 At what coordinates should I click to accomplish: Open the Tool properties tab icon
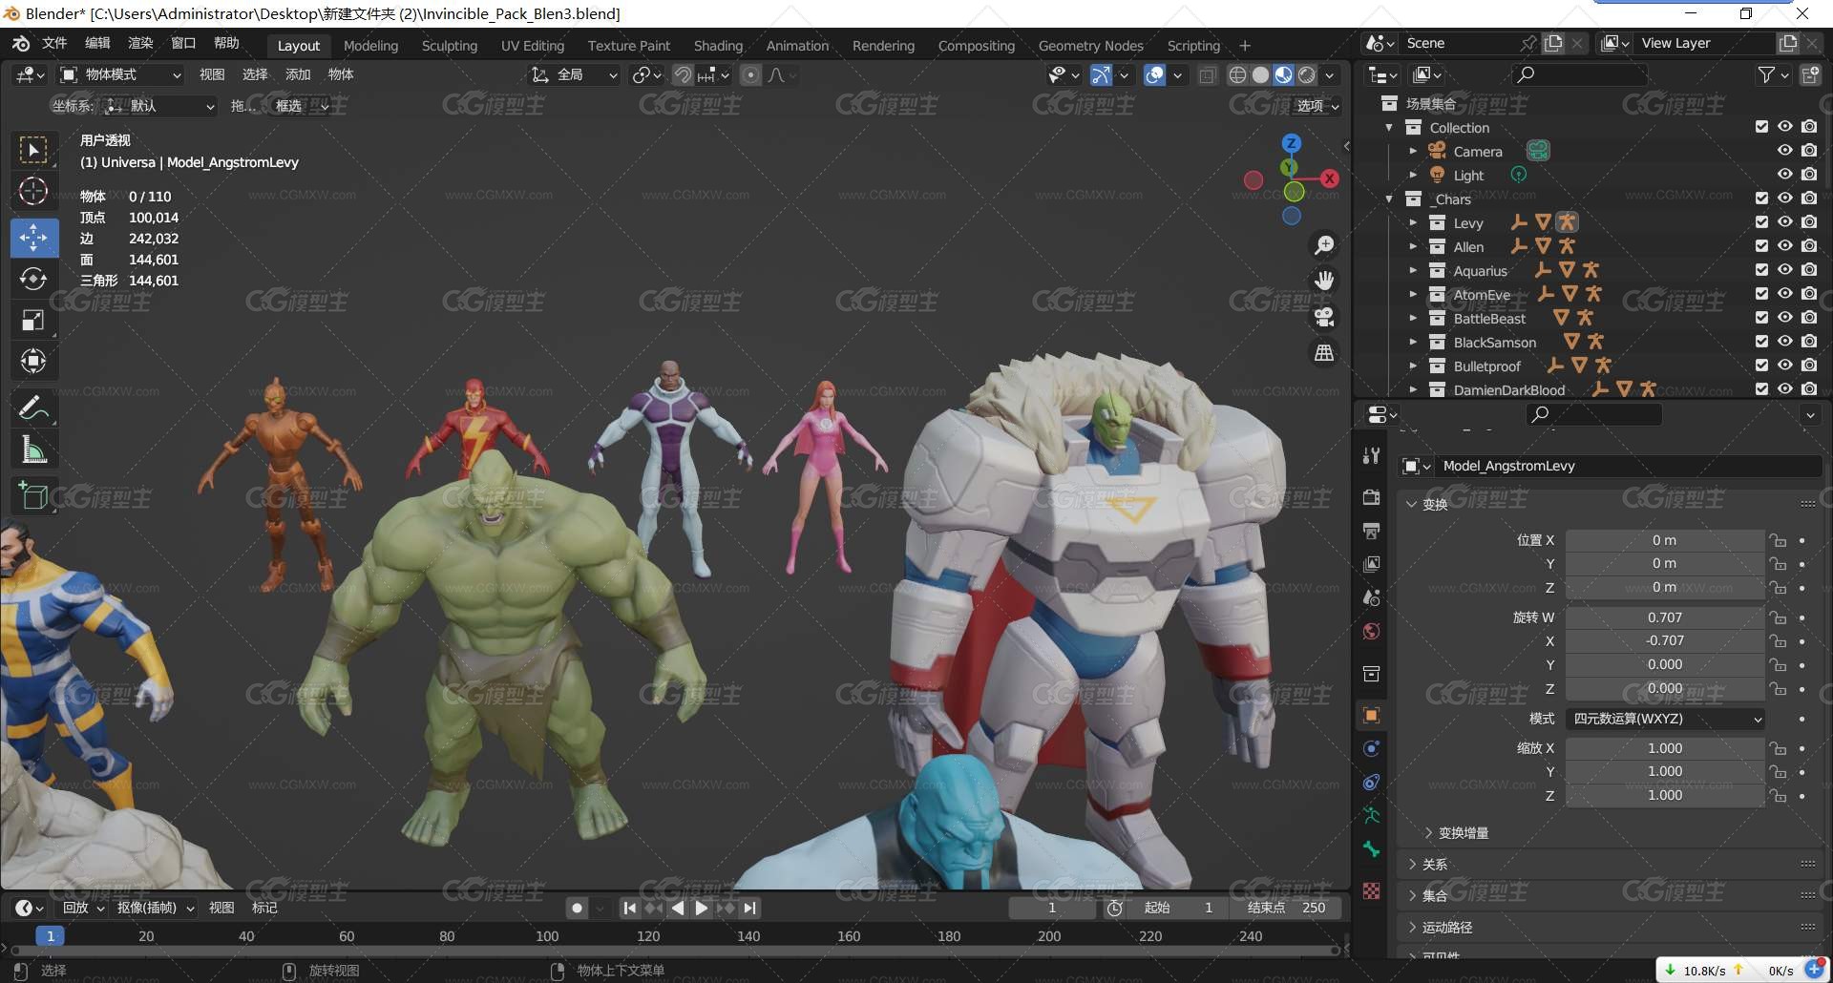1372,455
